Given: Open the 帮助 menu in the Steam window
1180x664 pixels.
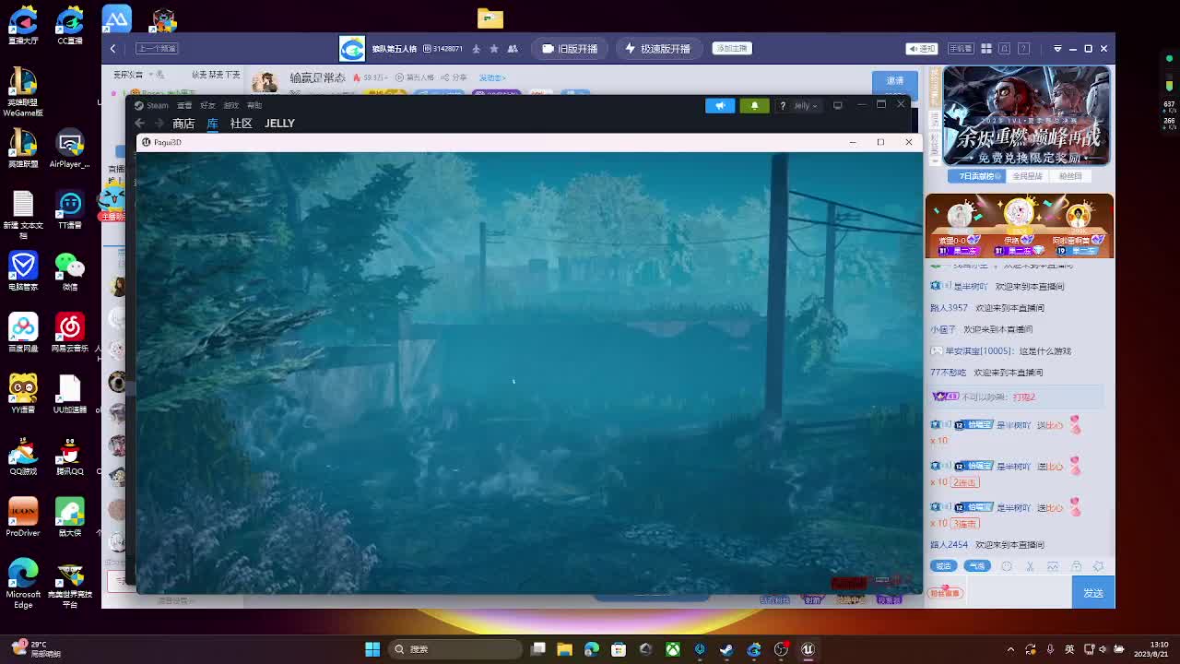Looking at the screenshot, I should click(254, 105).
